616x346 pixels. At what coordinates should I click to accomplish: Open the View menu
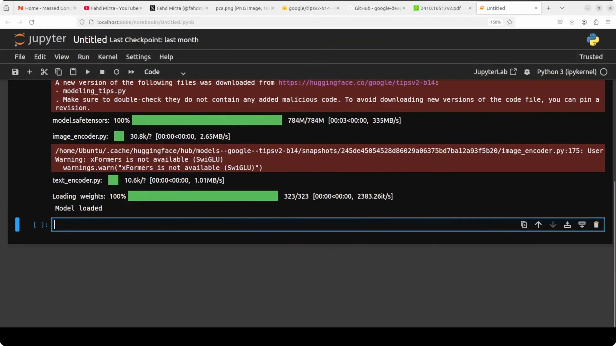(x=62, y=57)
